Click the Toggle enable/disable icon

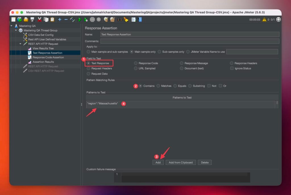72,20
